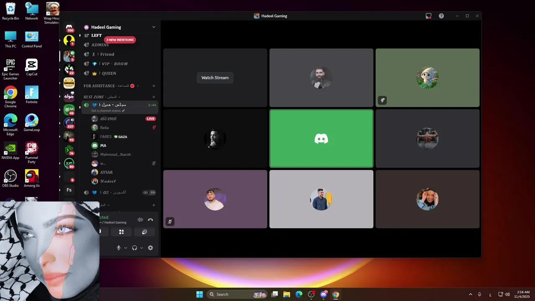Open the soundboard button
Image resolution: width=535 pixels, height=301 pixels.
pyautogui.click(x=144, y=232)
